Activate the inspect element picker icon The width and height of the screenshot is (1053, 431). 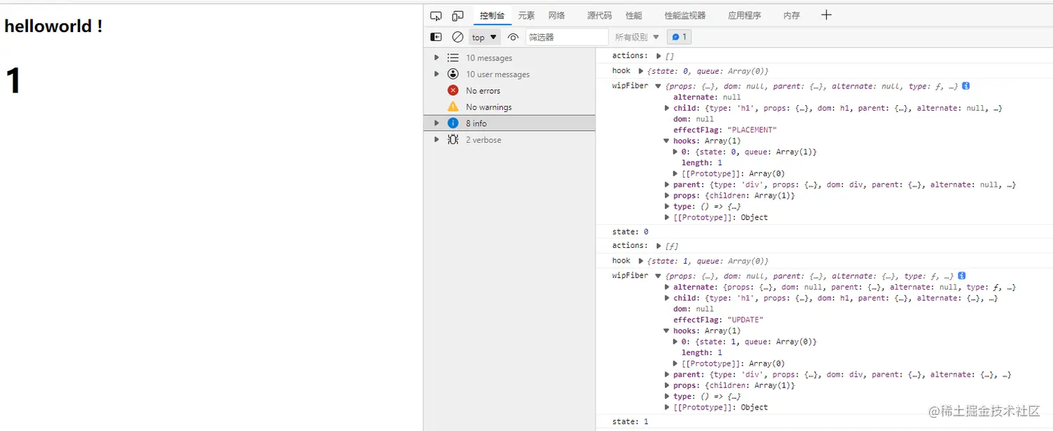pyautogui.click(x=436, y=15)
